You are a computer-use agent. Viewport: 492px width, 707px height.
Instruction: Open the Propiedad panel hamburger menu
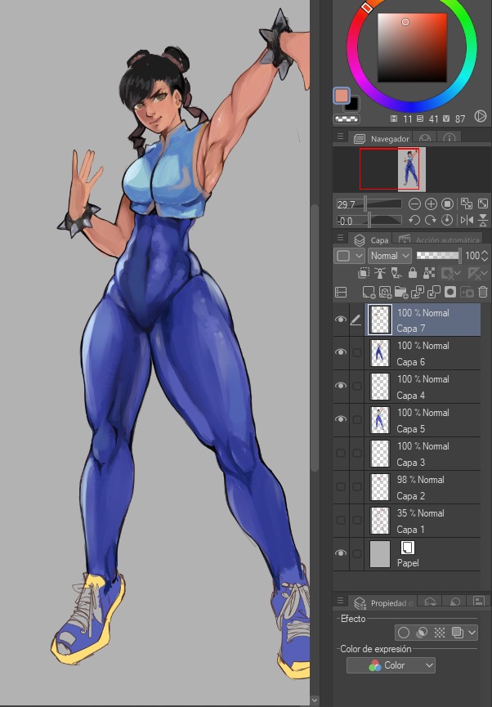point(341,601)
